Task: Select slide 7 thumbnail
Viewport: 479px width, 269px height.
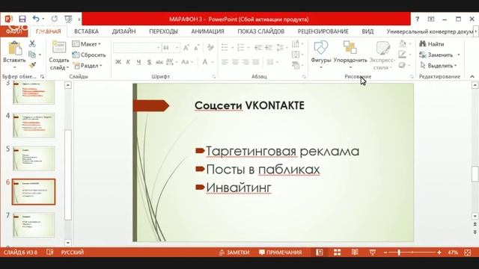Action: (x=34, y=225)
